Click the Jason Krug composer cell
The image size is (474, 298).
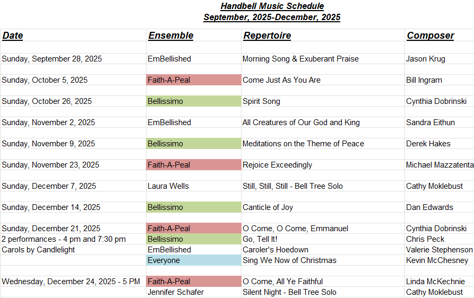pos(439,59)
